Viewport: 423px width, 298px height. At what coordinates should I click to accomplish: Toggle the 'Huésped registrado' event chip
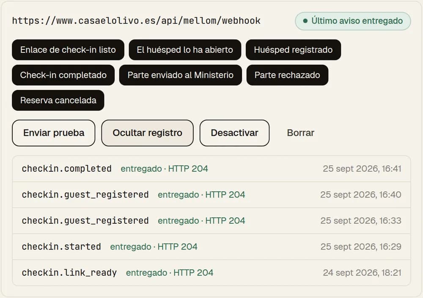click(x=293, y=50)
